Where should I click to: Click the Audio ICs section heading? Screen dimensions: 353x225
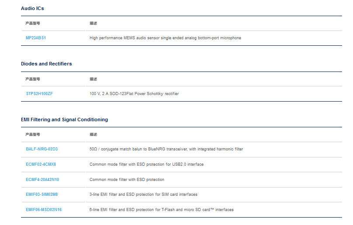click(32, 8)
